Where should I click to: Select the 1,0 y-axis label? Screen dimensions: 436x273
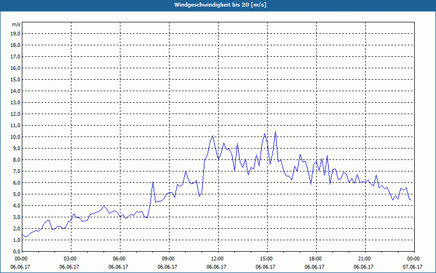coord(16,240)
